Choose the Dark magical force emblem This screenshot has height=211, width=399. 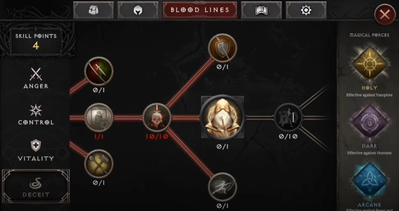pos(369,122)
